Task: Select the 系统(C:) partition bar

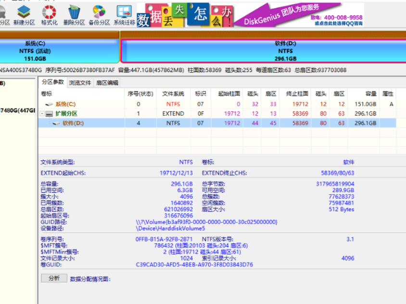Action: (x=59, y=51)
